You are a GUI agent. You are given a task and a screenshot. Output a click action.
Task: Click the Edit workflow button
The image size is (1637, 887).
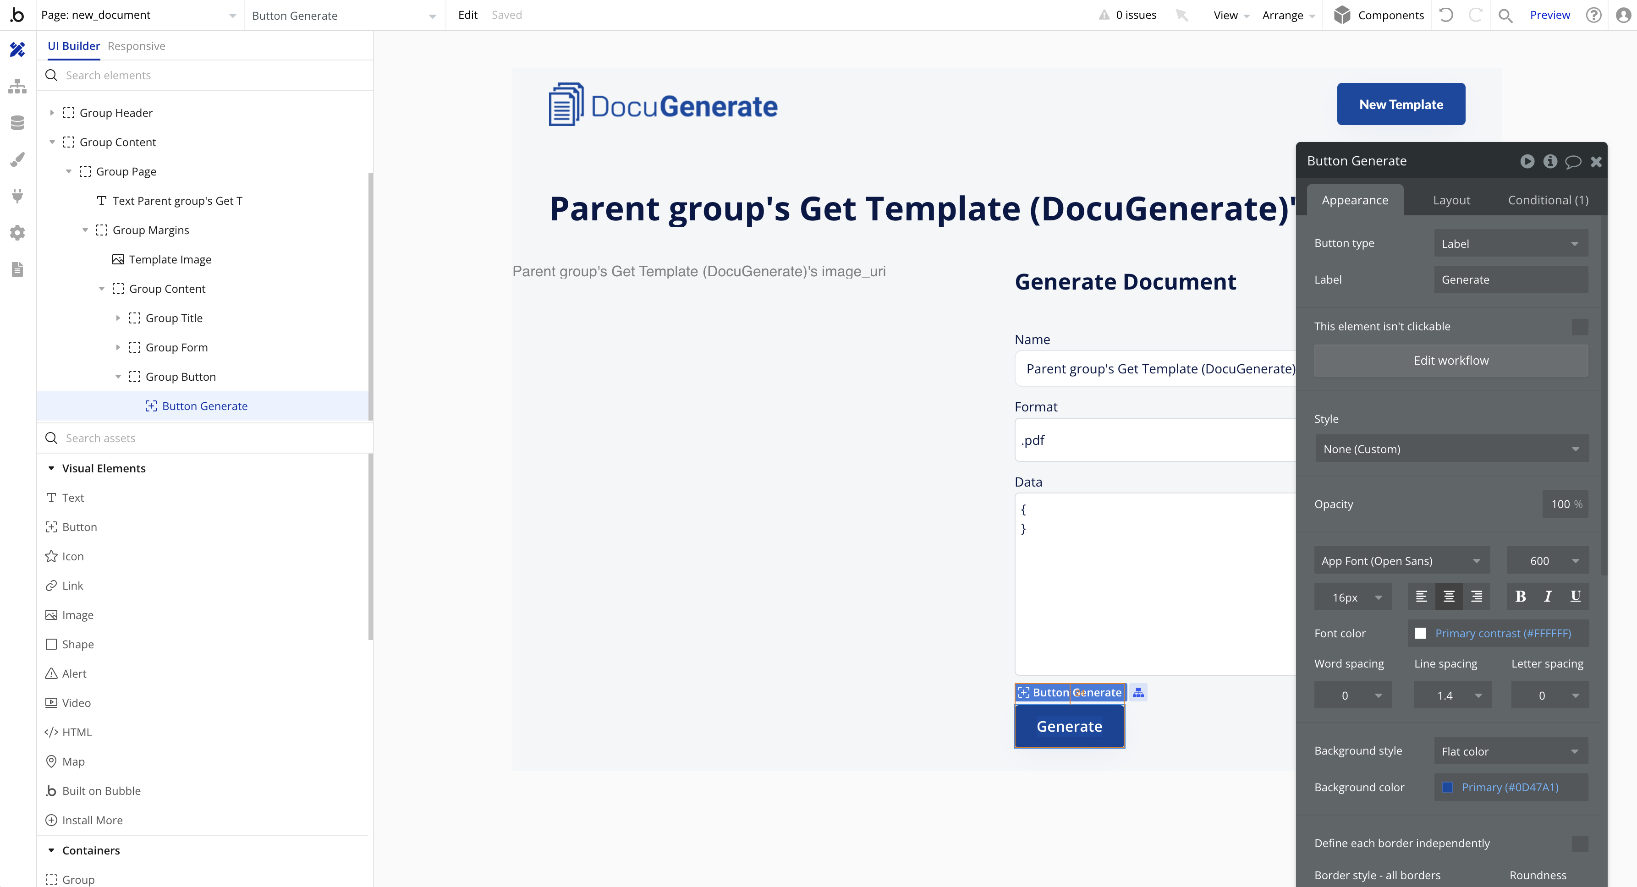(x=1451, y=360)
